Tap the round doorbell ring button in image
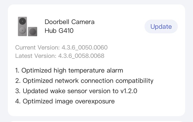Viewport: 193px width, 122px height. pos(22,30)
